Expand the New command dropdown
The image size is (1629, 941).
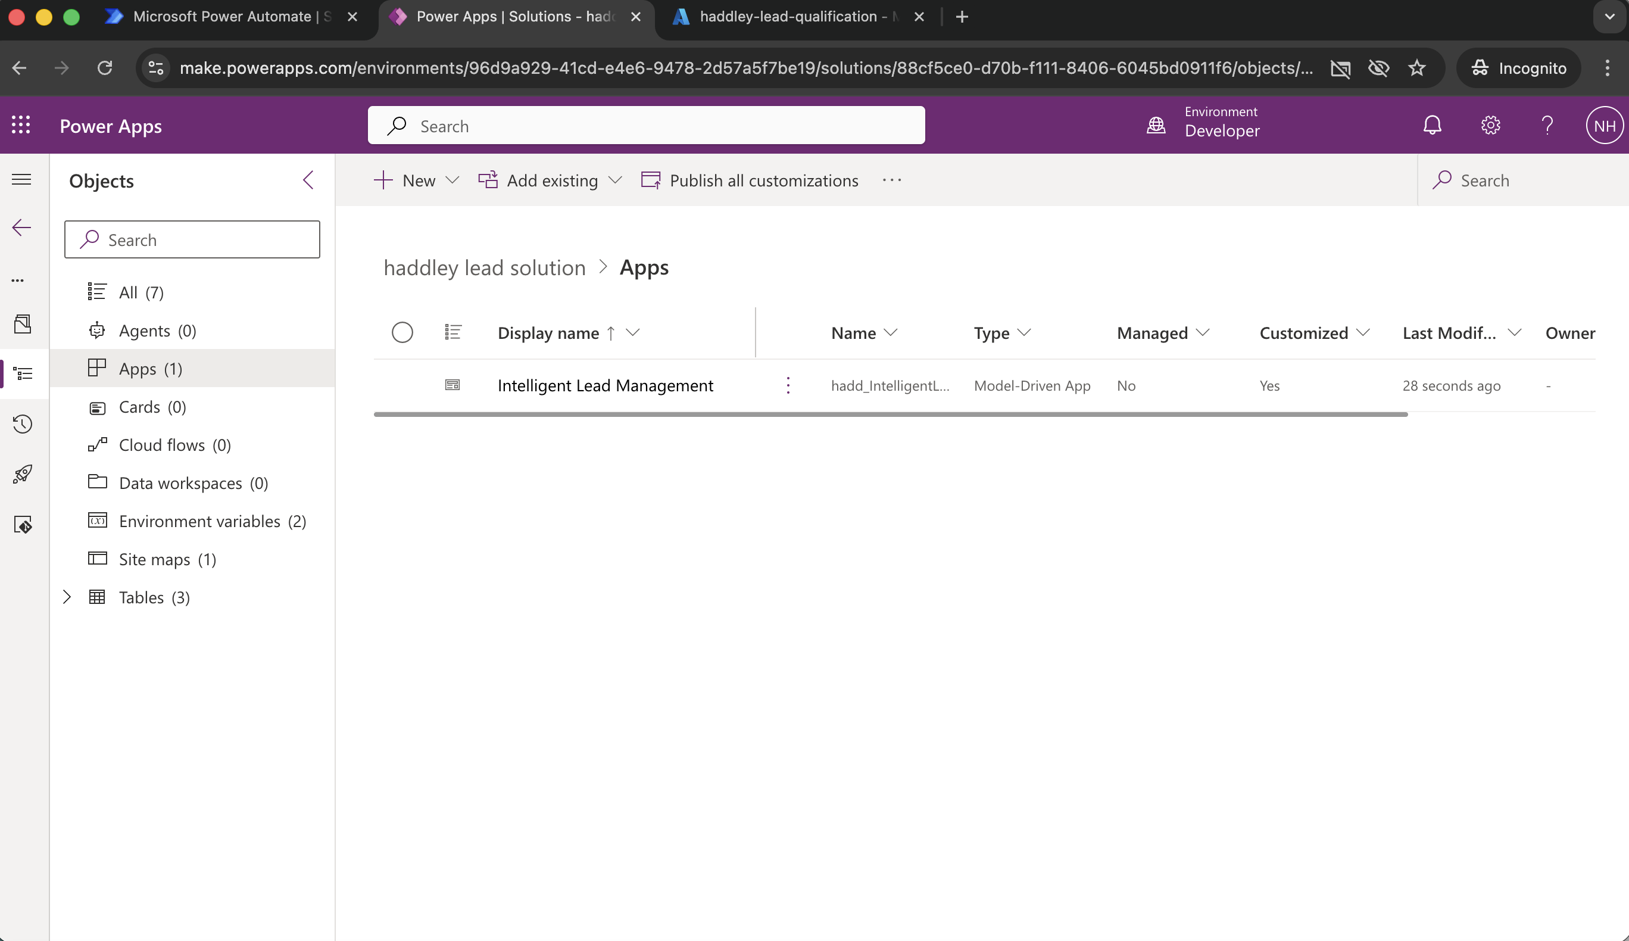[452, 180]
